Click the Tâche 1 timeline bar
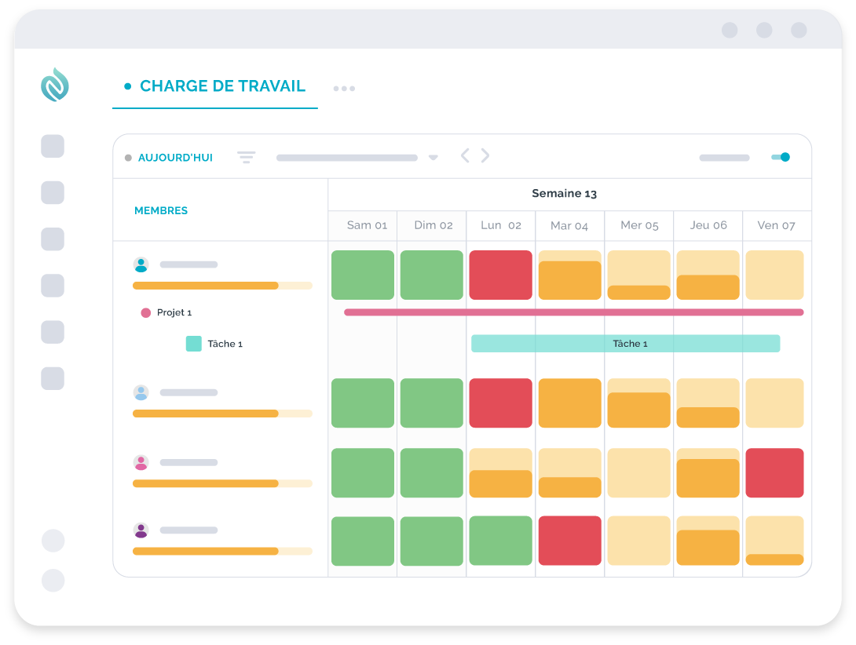This screenshot has width=856, height=645. click(626, 344)
